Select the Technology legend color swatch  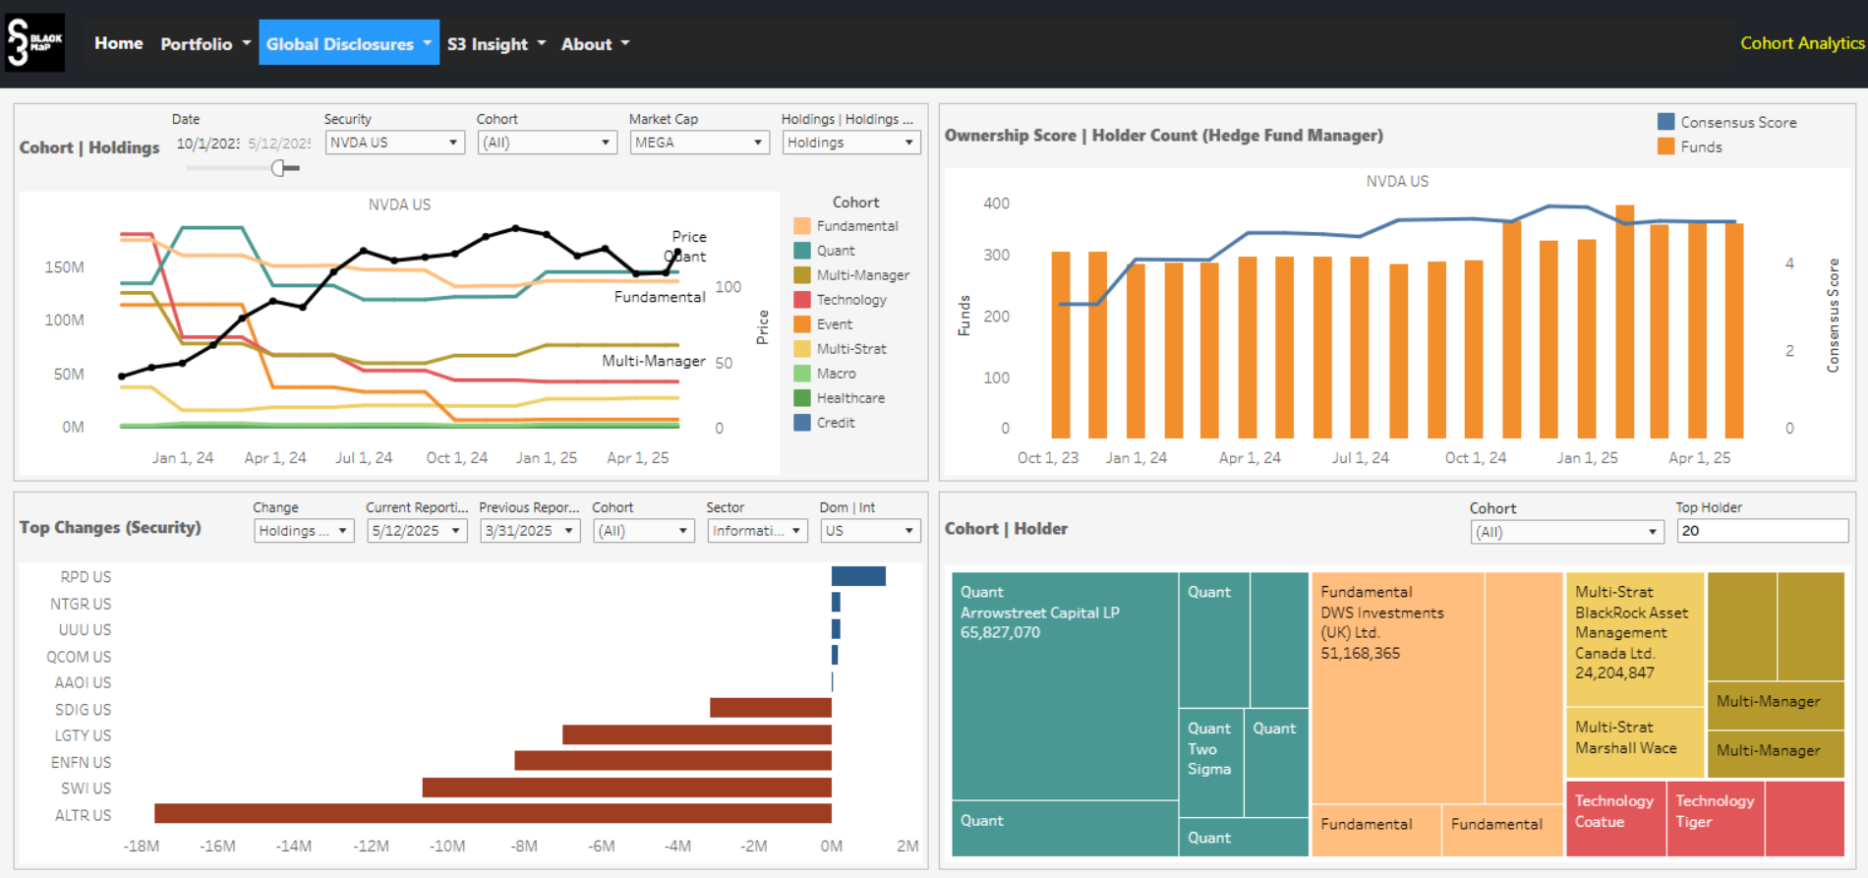click(802, 299)
